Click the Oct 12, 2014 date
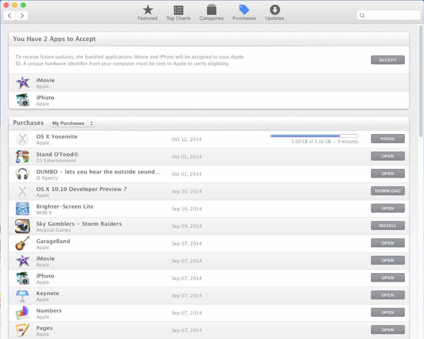The image size is (424, 339). click(187, 139)
